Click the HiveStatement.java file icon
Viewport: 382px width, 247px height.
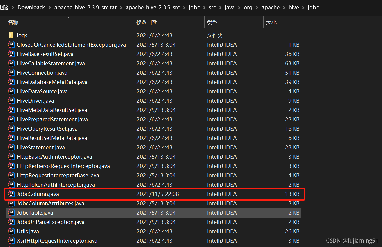click(12, 147)
